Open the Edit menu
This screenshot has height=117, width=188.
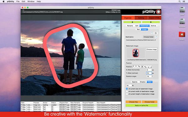point(23,2)
